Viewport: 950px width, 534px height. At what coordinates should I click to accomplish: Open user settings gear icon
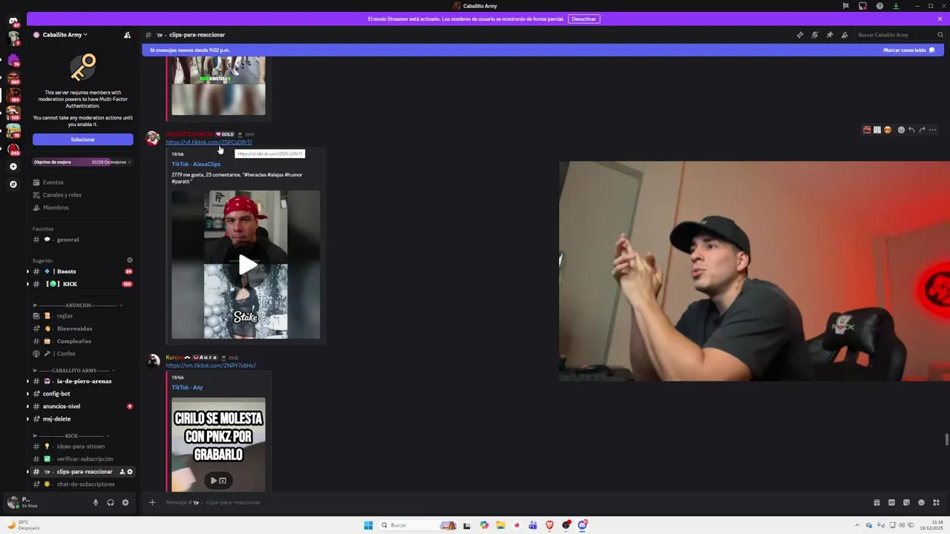(125, 503)
